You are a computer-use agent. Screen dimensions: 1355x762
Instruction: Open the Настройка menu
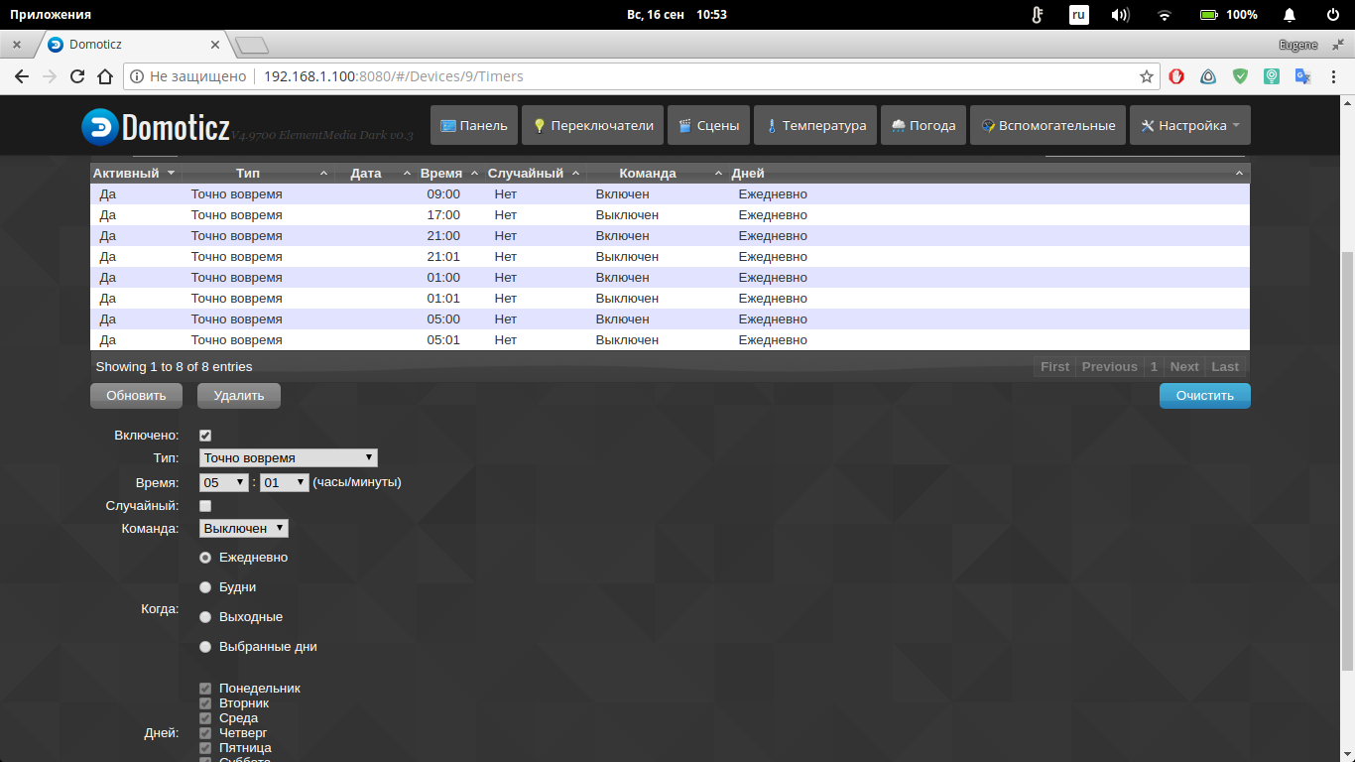coord(1189,126)
